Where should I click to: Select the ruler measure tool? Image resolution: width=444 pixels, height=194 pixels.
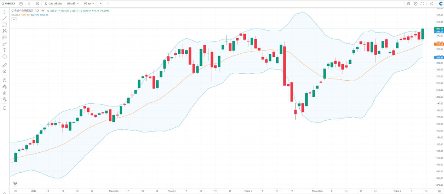point(4,65)
